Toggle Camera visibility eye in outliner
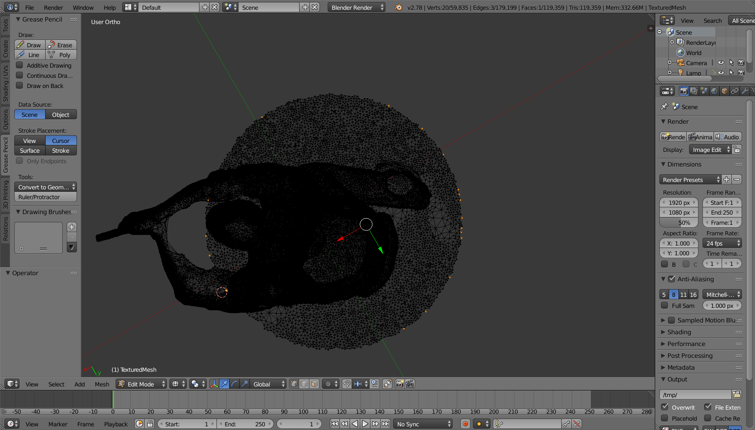 pos(721,63)
